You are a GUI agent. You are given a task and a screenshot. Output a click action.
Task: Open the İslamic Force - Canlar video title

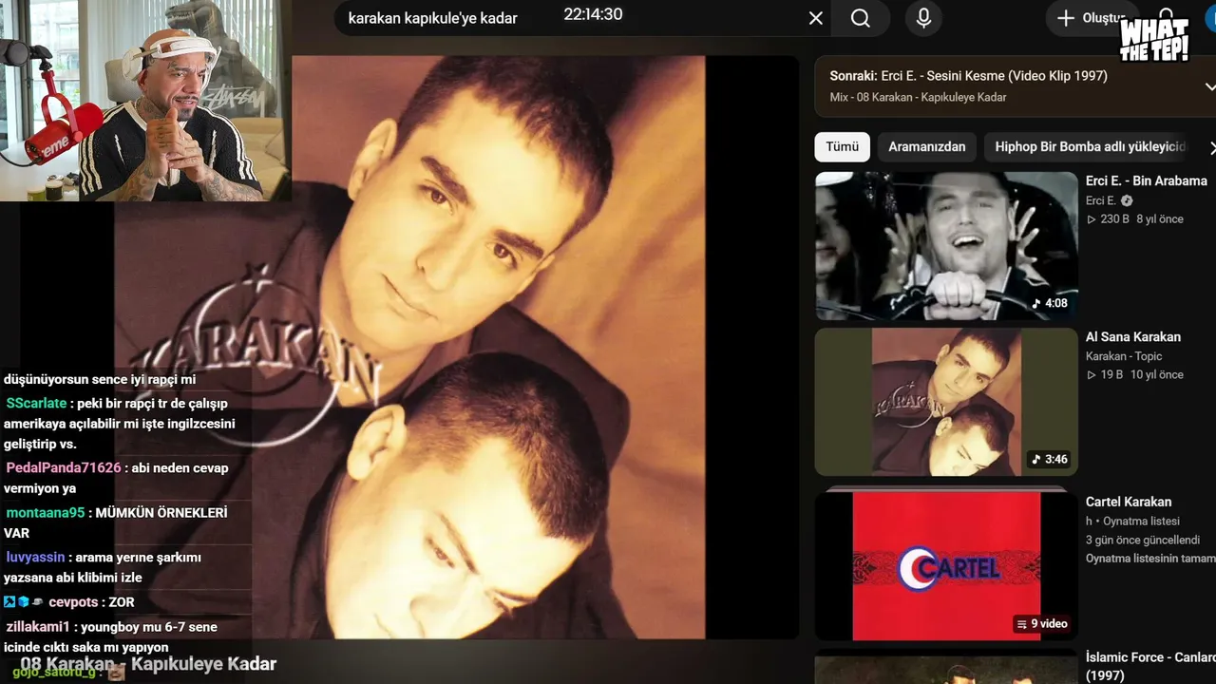click(x=1150, y=666)
